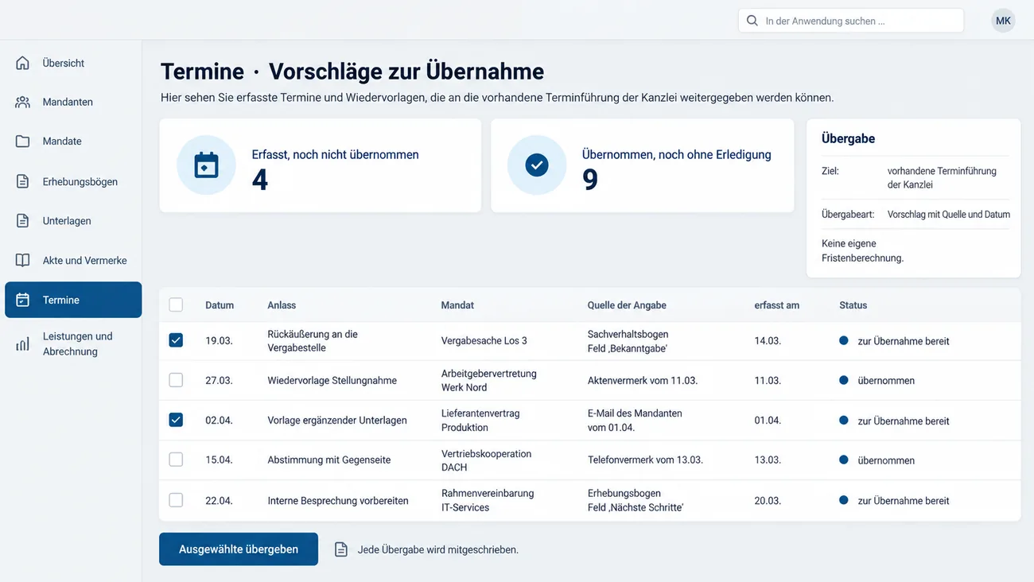Open the MK user avatar
Screen dimensions: 1034x582
click(x=1004, y=21)
